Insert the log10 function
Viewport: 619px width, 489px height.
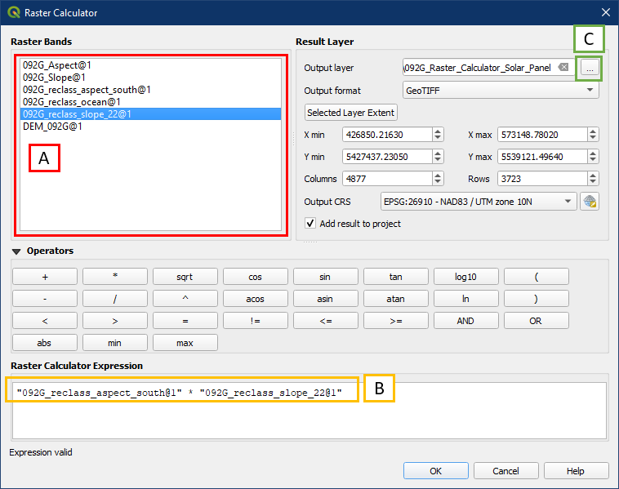pos(465,277)
